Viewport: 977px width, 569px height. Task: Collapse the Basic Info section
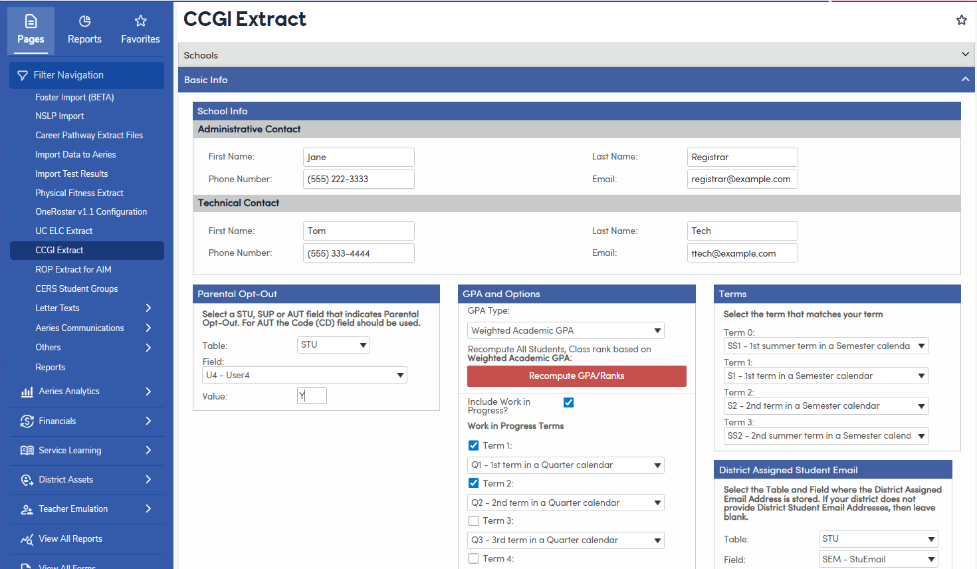[577, 80]
